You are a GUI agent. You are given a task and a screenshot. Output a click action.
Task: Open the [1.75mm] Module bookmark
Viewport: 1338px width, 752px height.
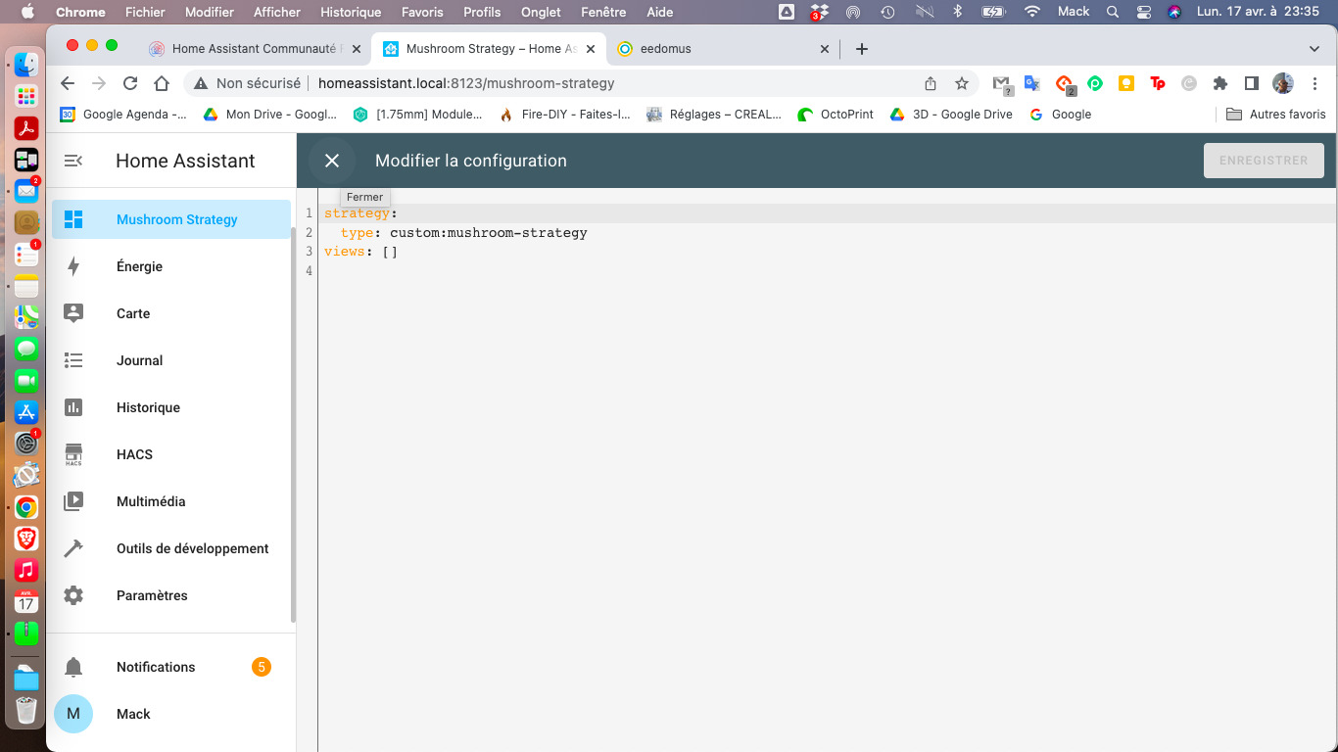tap(418, 115)
